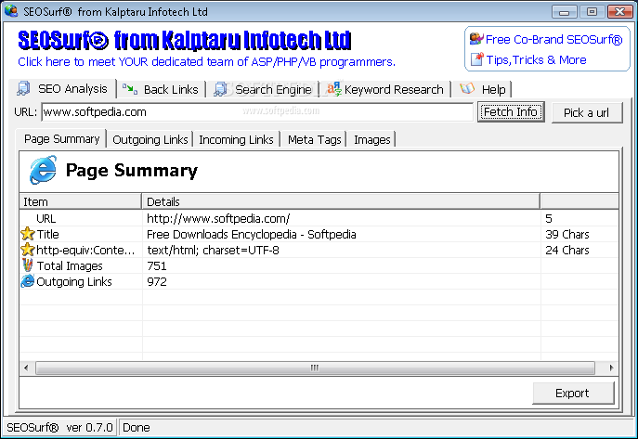Click the 'text/html; charset=UTF-8' cell
Screen dimensions: 638x439
[214, 251]
